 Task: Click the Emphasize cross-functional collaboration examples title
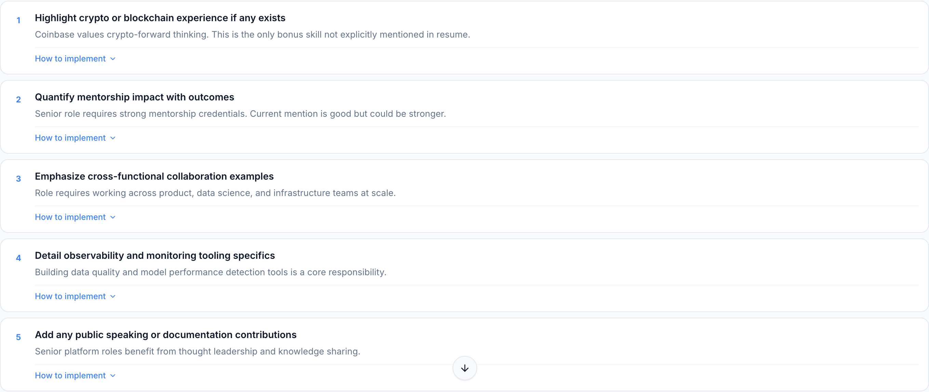pos(154,177)
